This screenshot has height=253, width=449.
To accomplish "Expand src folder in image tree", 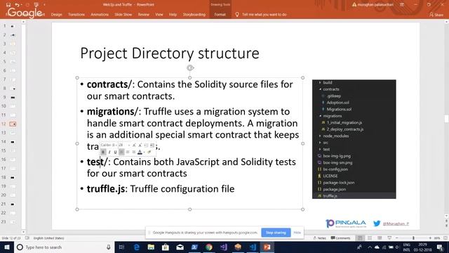I will point(320,143).
